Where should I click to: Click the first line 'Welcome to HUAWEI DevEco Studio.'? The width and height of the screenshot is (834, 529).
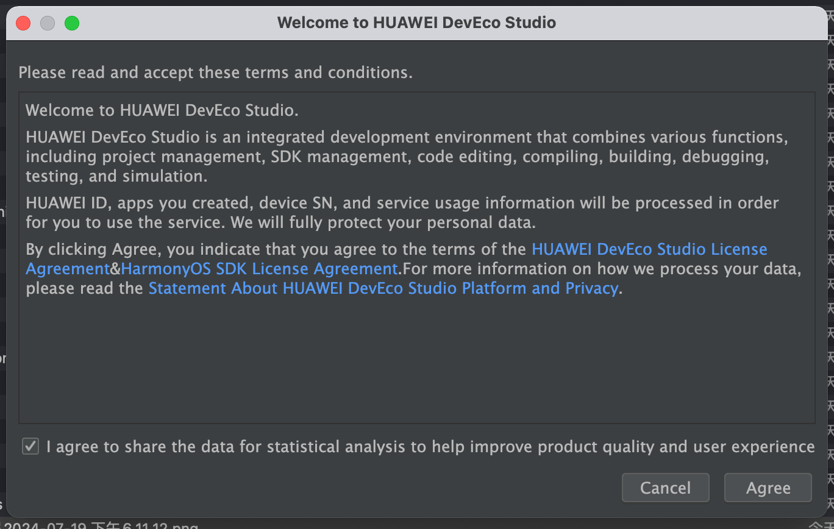tap(162, 111)
